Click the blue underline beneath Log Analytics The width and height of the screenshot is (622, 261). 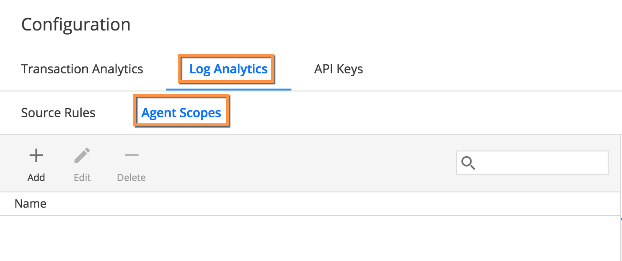229,89
